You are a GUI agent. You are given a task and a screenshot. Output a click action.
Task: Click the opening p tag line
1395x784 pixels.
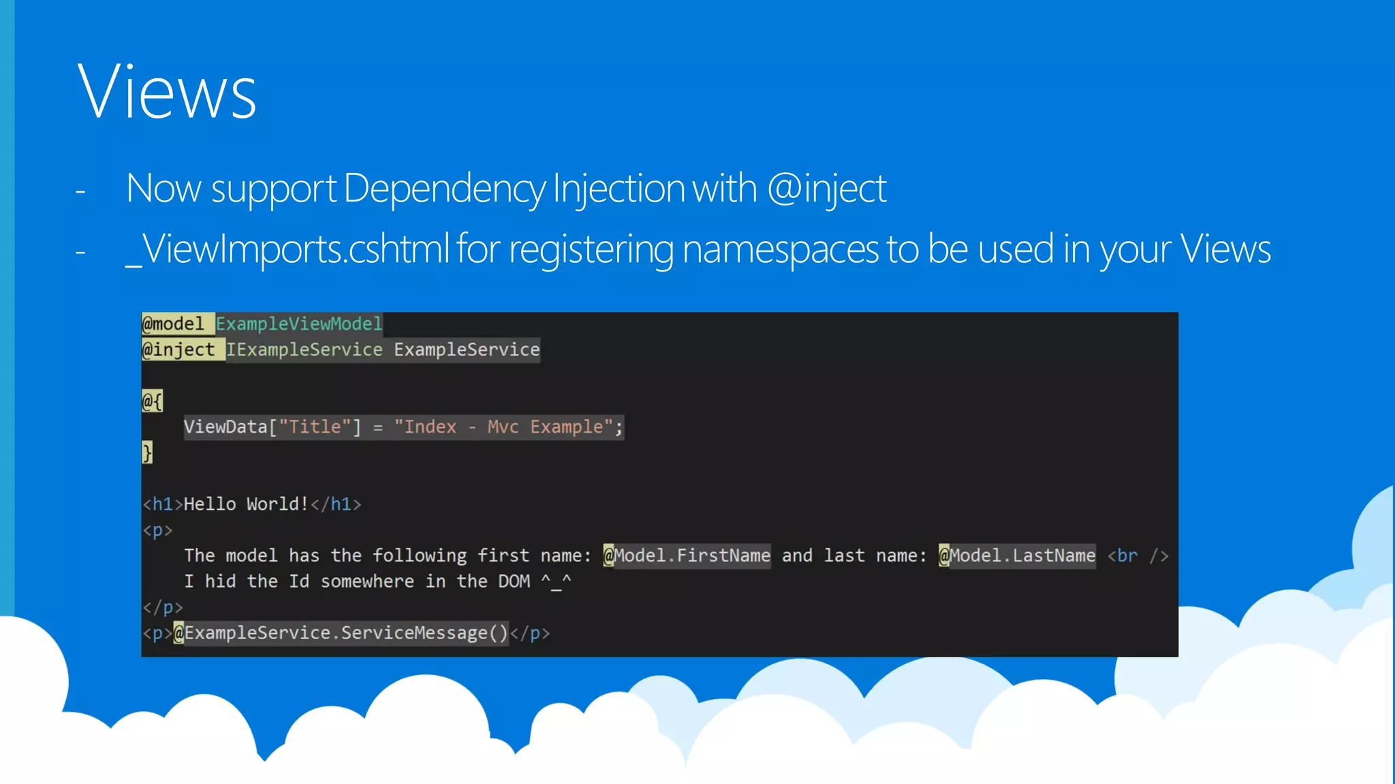(157, 530)
